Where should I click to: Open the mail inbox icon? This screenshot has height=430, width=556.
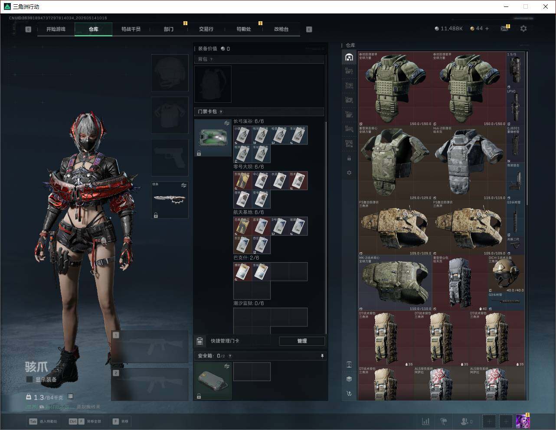[504, 29]
